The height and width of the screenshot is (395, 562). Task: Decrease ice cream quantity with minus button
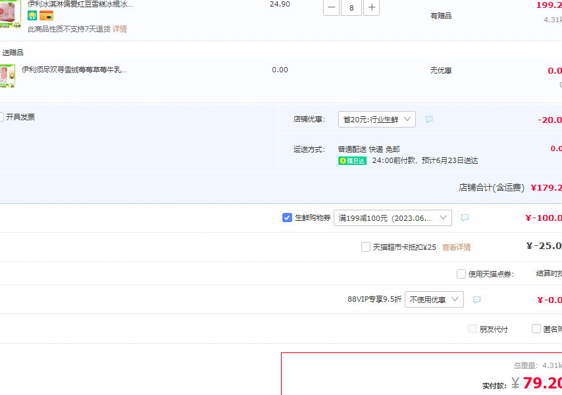[331, 7]
